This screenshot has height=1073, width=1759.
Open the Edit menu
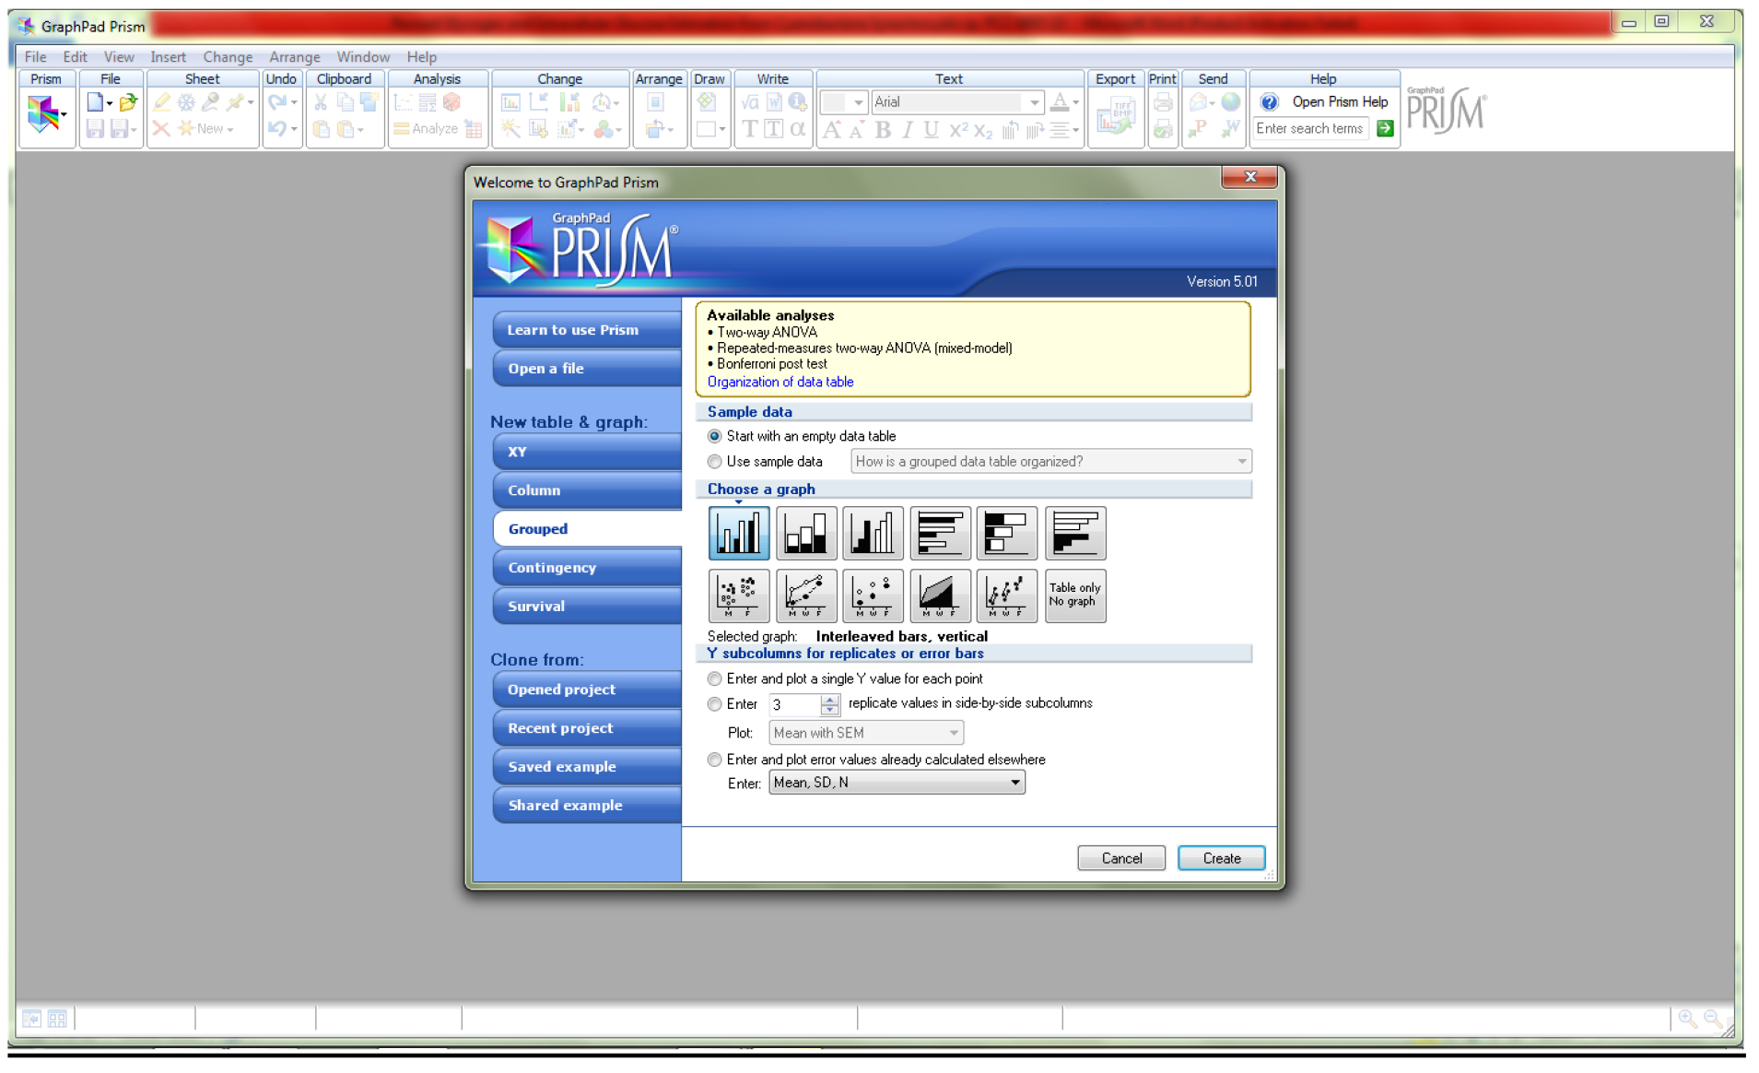[75, 57]
